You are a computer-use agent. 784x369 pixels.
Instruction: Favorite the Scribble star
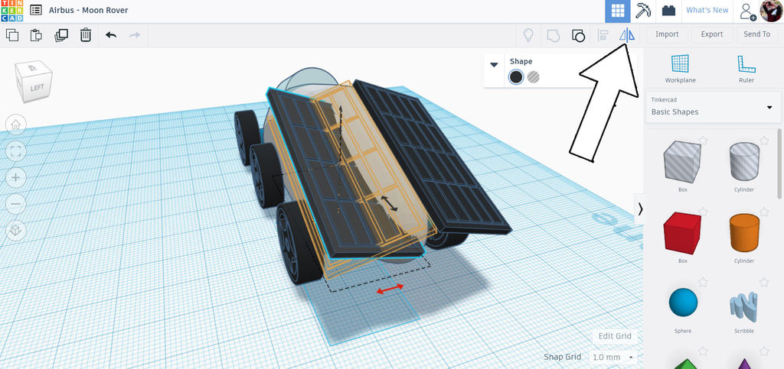(x=763, y=282)
